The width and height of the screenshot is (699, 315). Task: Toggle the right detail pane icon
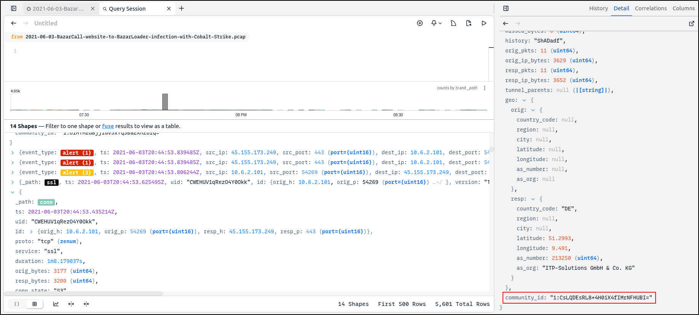coord(506,8)
